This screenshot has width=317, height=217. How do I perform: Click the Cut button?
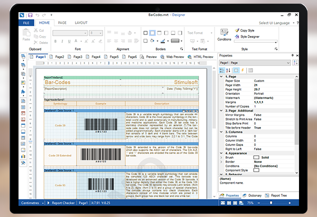point(39,30)
